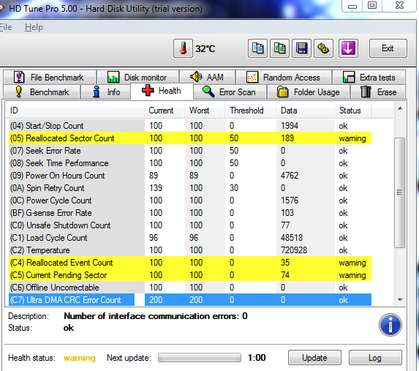Select the (C5) Current Pending Sector row
The height and width of the screenshot is (371, 419).
tap(190, 275)
